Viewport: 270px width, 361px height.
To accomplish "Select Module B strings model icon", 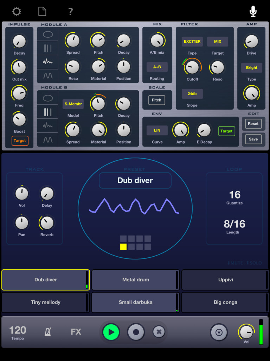I will tap(48, 112).
